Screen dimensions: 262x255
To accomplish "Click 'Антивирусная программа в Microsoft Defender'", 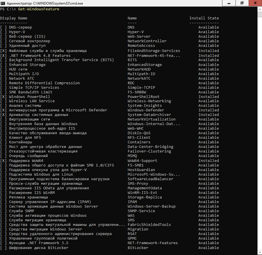I will [58, 110].
